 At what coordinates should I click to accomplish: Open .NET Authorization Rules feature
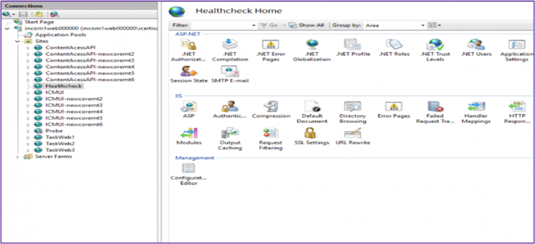tap(189, 51)
